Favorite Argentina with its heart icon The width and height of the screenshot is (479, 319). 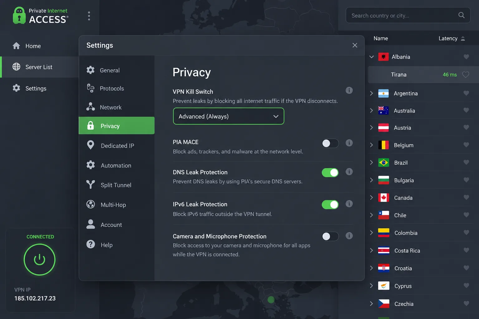click(466, 93)
